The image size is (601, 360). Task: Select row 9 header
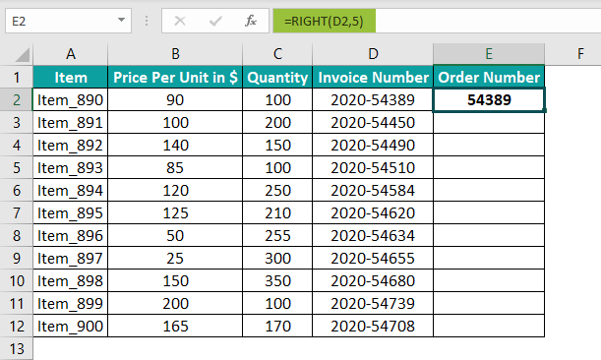(x=17, y=258)
